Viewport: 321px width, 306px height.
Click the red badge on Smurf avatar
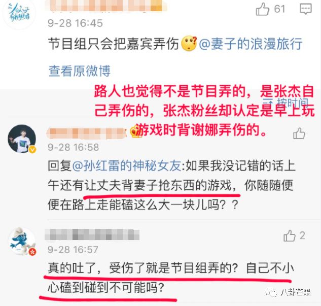pos(32,252)
